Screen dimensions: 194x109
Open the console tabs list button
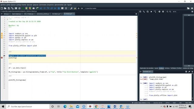(x=141, y=71)
